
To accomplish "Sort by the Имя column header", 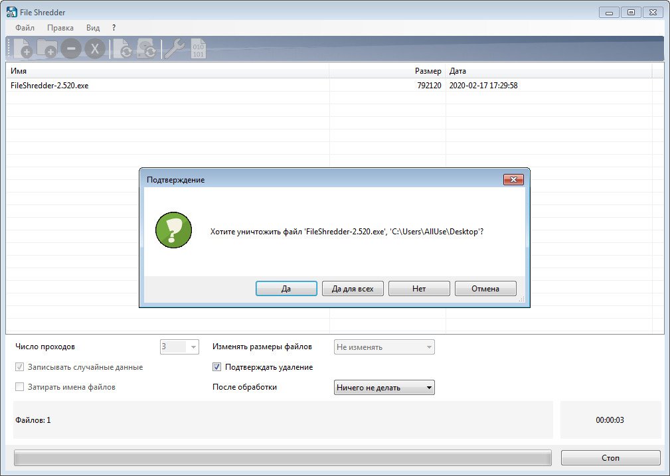I will click(x=167, y=71).
